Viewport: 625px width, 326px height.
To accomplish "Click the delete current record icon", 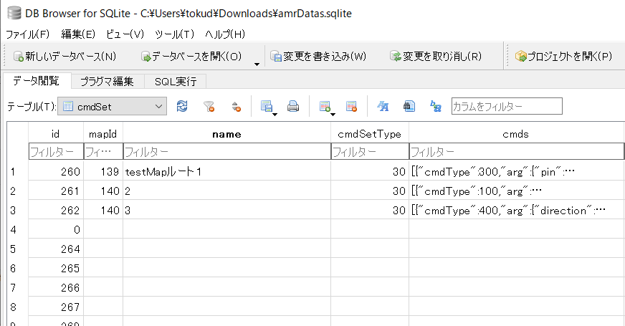I will (x=351, y=106).
